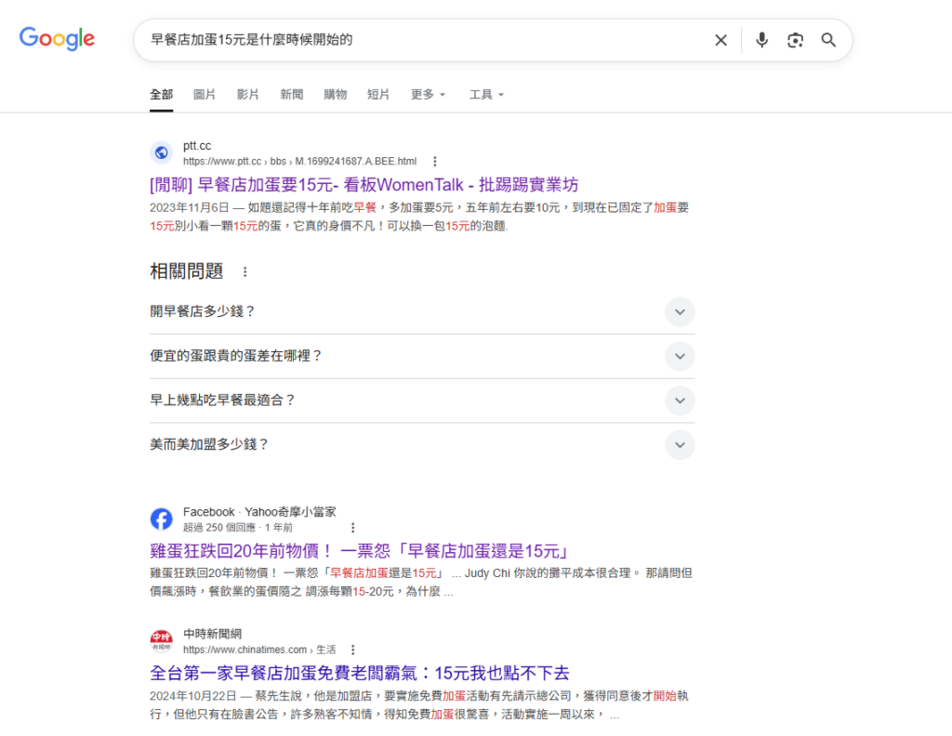Image resolution: width=952 pixels, height=736 pixels.
Task: Open Google Lens image search icon
Action: 795,40
